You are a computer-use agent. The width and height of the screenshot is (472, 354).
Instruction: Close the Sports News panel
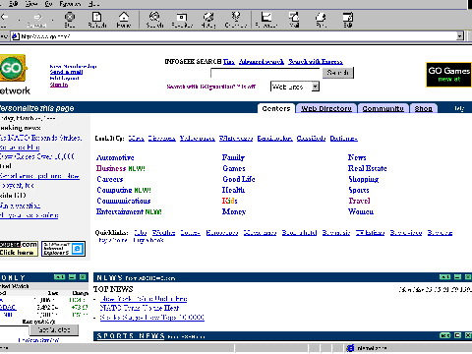pyautogui.click(x=468, y=335)
